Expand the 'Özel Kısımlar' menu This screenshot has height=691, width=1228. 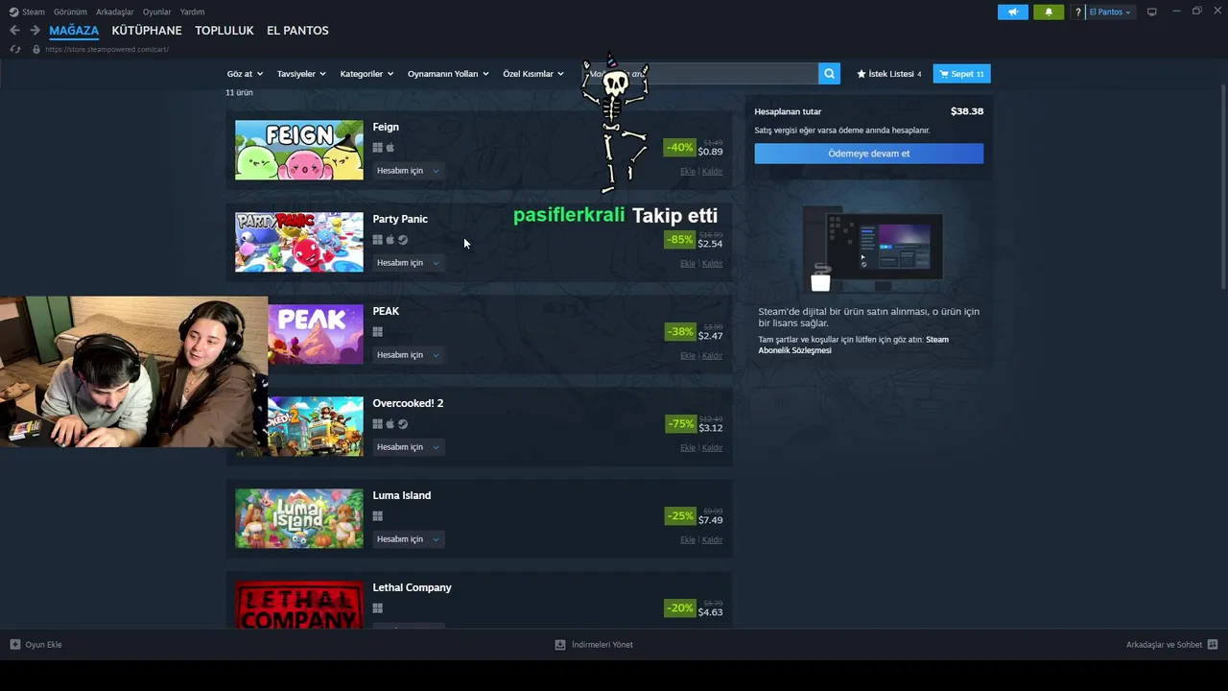(533, 74)
